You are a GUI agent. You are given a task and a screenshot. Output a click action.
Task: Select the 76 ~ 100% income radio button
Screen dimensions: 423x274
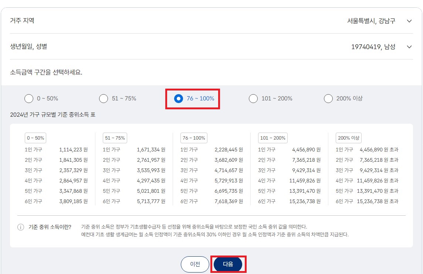coord(179,99)
